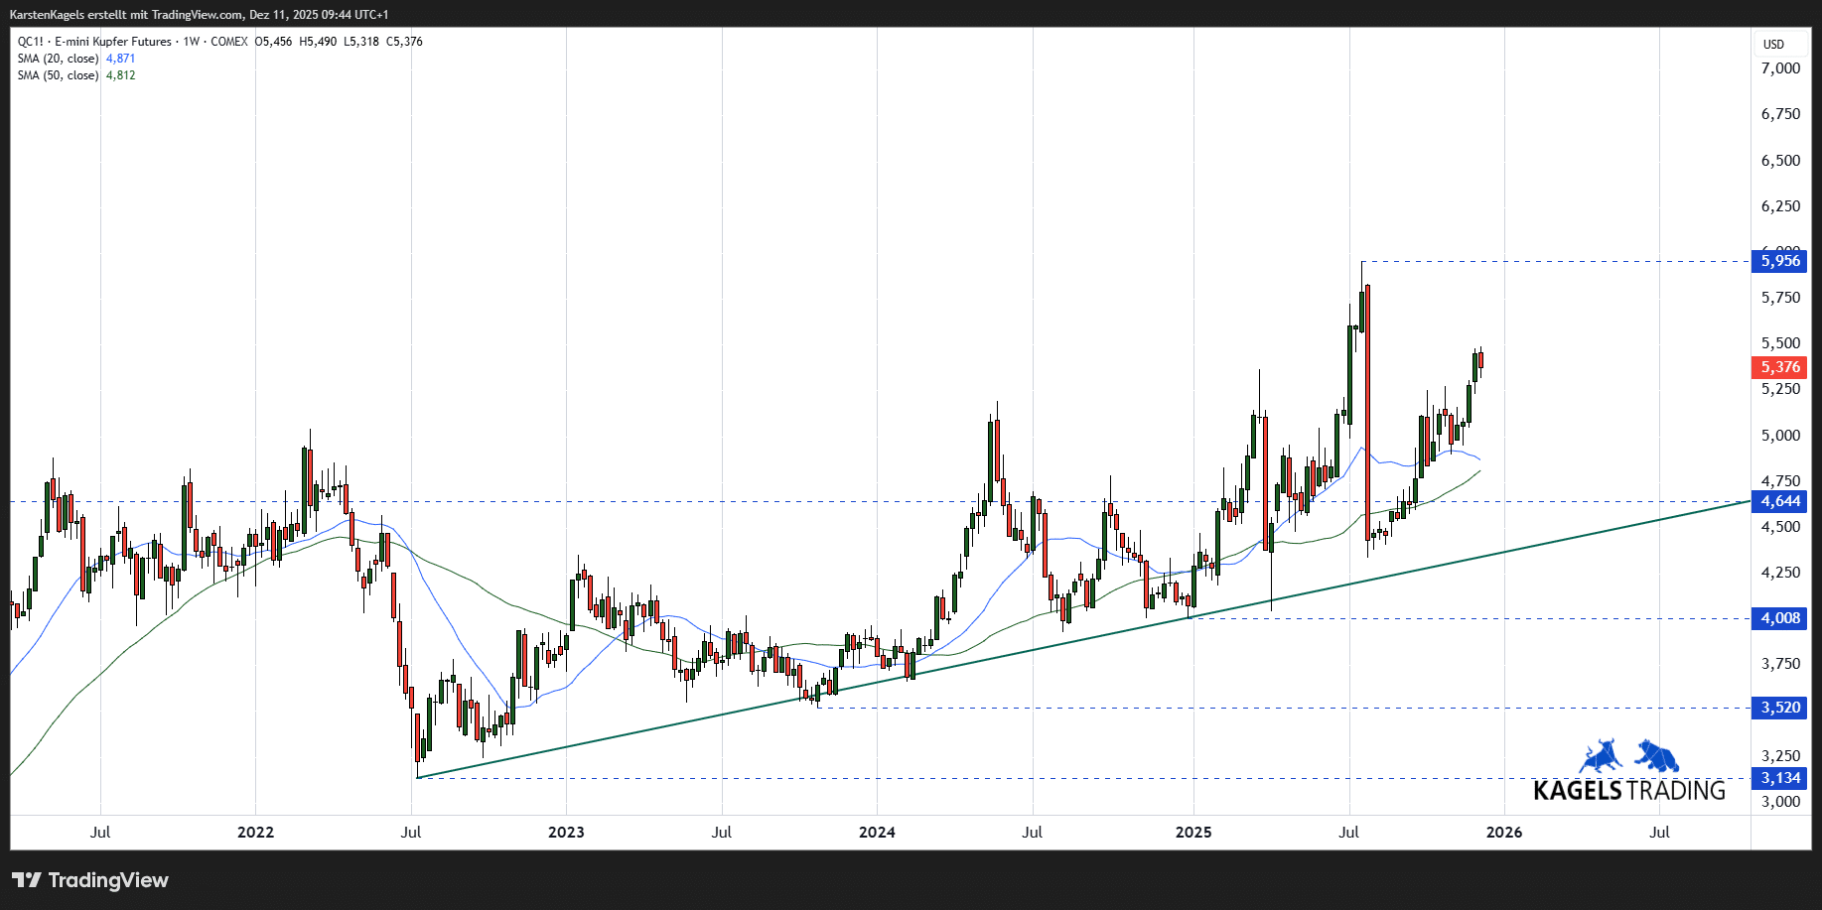Click the 4,644 horizontal level label

point(1779,501)
